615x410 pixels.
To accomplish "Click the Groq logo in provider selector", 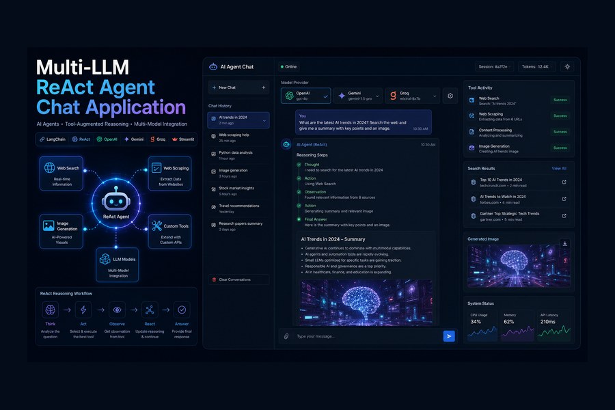I will coord(393,96).
